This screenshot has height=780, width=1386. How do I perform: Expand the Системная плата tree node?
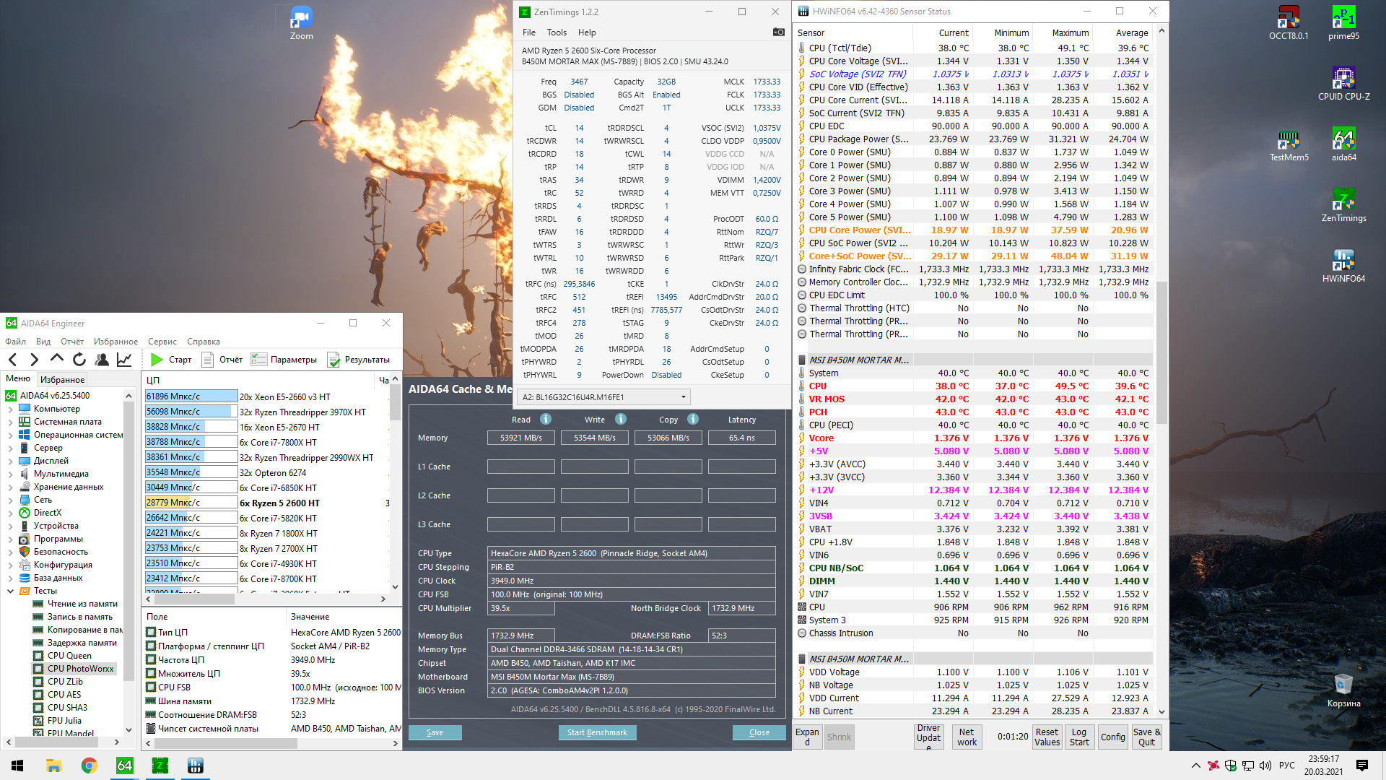click(x=10, y=422)
